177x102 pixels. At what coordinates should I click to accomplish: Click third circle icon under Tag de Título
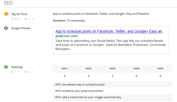(x=19, y=19)
